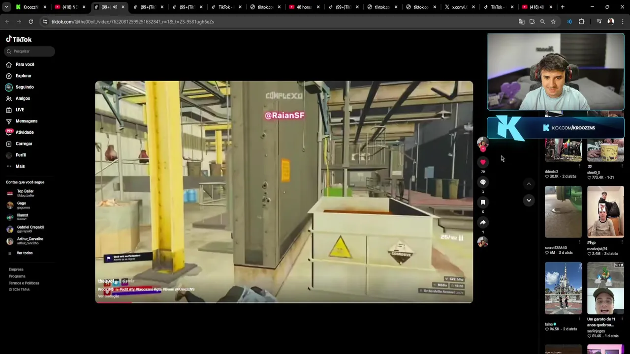
Task: Open the Empresa footer link
Action: [16, 269]
